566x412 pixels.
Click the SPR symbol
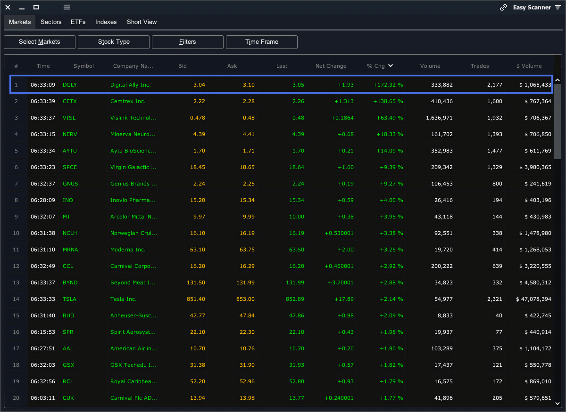(68, 332)
